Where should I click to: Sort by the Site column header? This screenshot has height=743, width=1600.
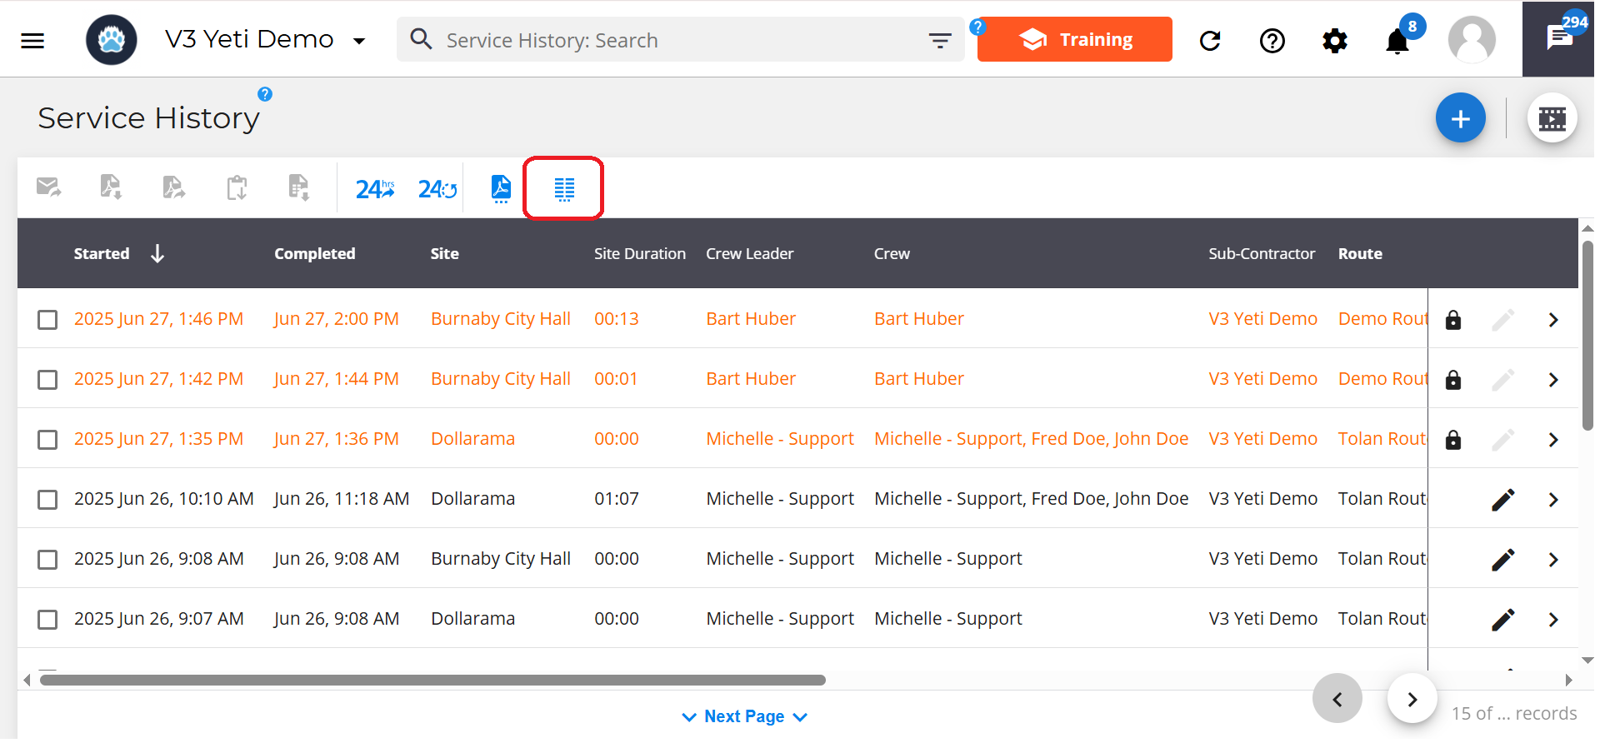click(445, 253)
